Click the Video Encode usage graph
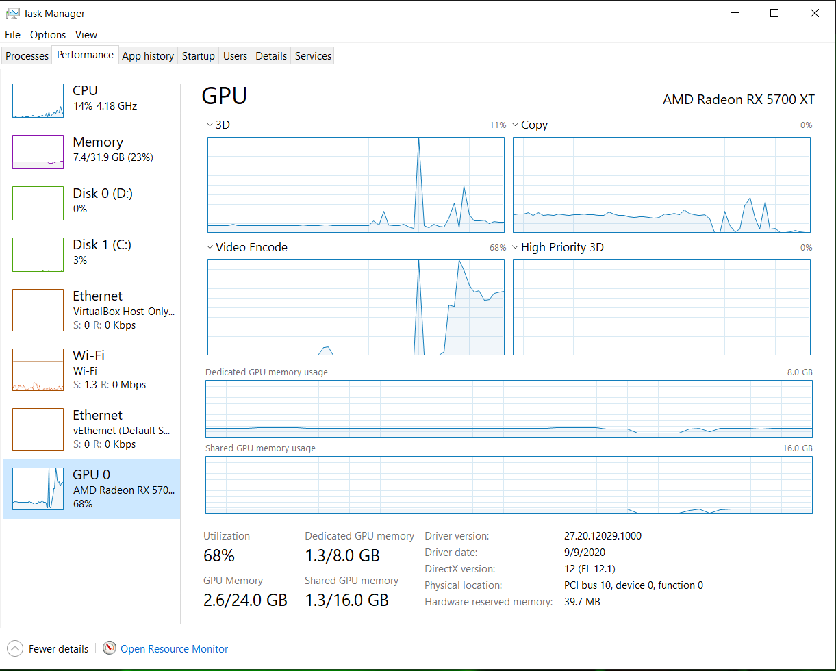Screen dimensions: 836x671 pos(356,307)
